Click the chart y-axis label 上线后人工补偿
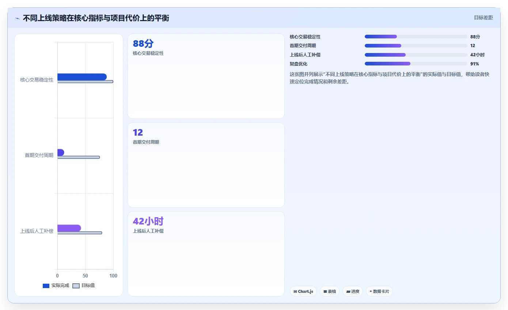This screenshot has width=508, height=310. pyautogui.click(x=37, y=231)
